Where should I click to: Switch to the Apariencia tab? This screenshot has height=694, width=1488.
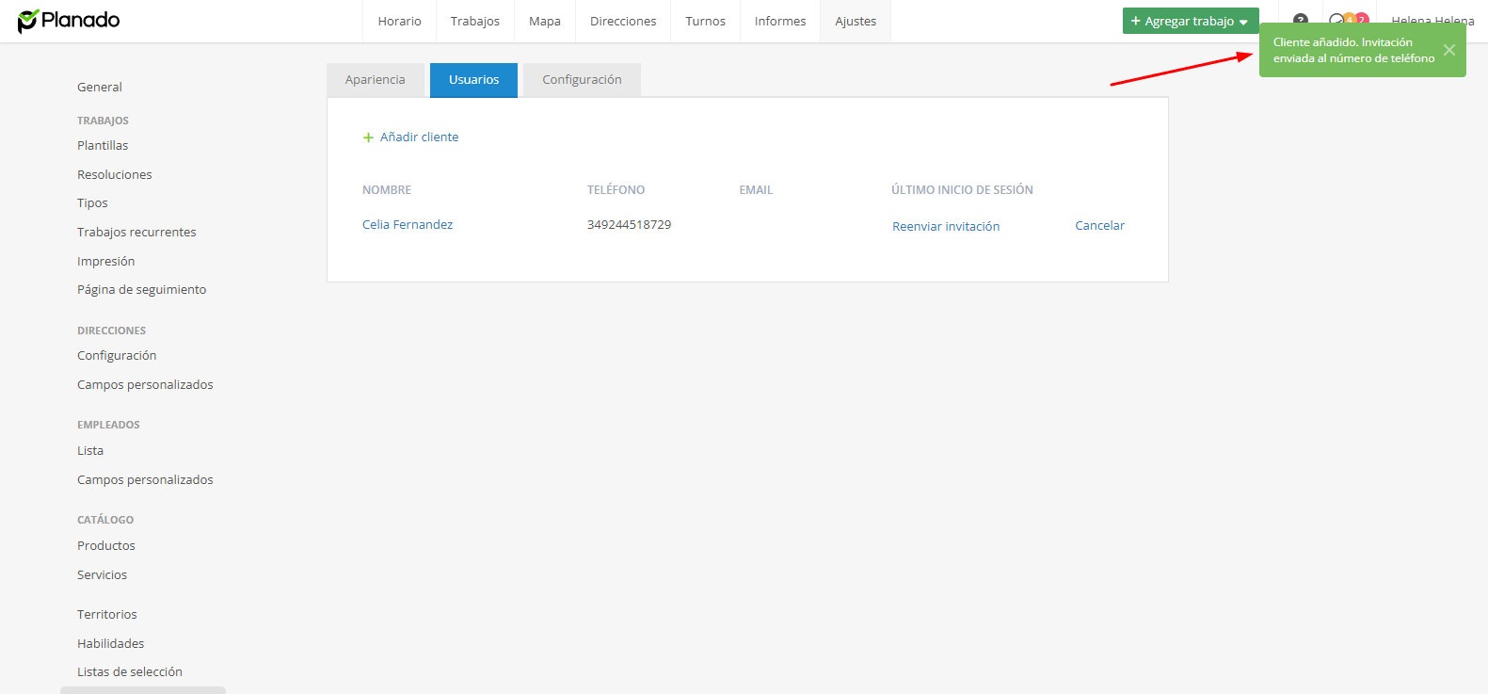(375, 80)
